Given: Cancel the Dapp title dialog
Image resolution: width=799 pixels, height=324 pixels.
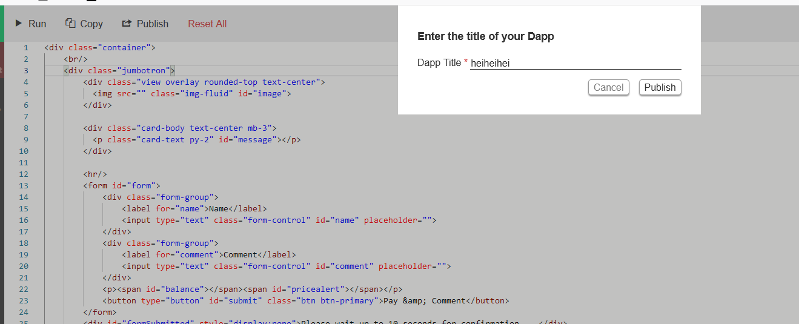Looking at the screenshot, I should click(x=609, y=87).
